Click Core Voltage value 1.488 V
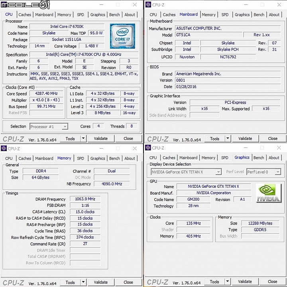287x287 pixels. coord(92,46)
